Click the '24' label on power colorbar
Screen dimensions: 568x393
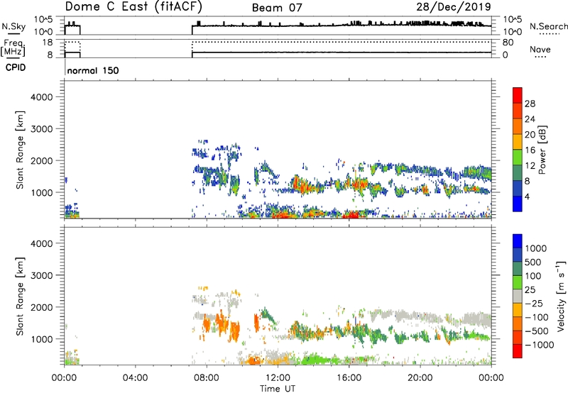530,119
